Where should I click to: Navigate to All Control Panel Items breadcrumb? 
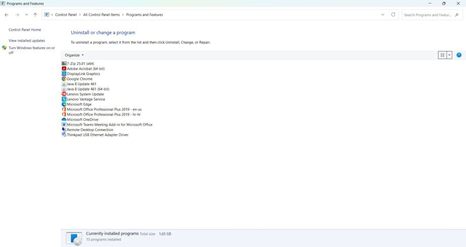[x=101, y=15]
